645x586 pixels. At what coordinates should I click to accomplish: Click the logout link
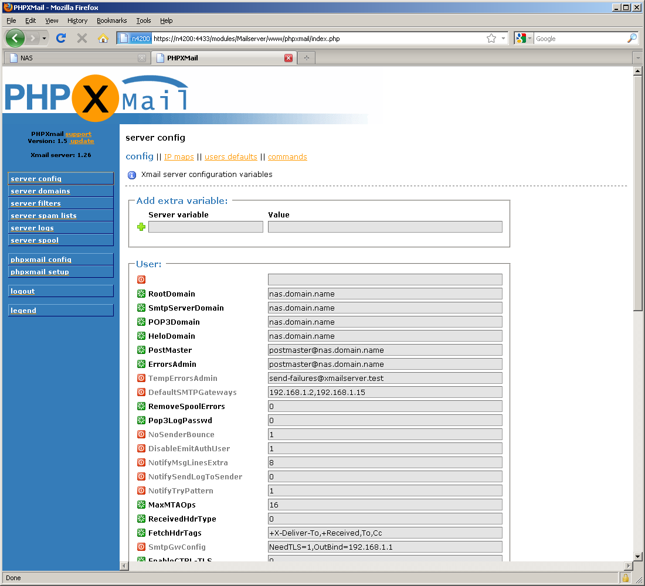click(x=23, y=291)
